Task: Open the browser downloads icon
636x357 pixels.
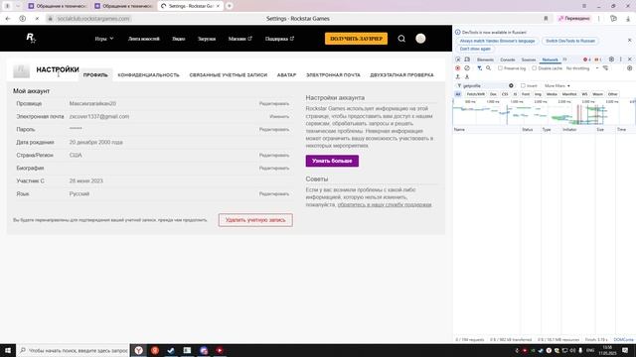Action: tap(628, 19)
